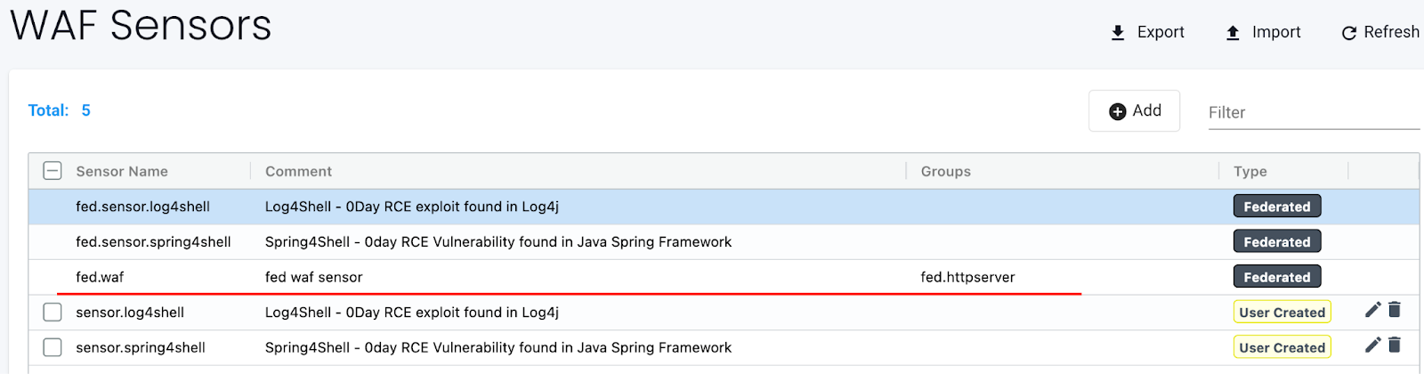Image resolution: width=1424 pixels, height=374 pixels.
Task: Click the Import upload icon
Action: tap(1233, 33)
